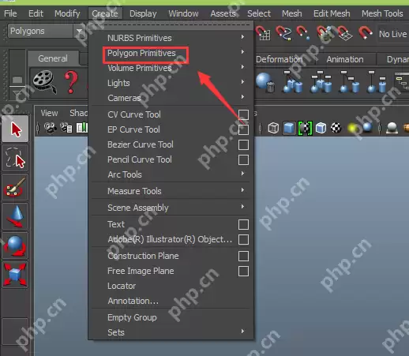Enable wireframe cube display in viewport
Image resolution: width=409 pixels, height=356 pixels.
coord(273,128)
